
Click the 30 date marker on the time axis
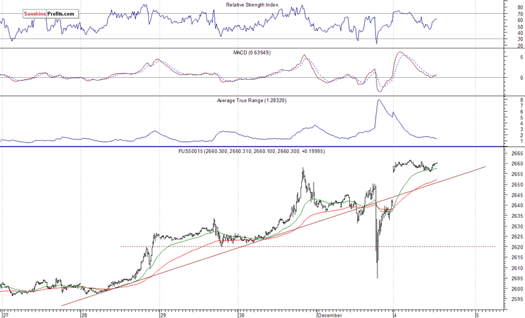click(x=241, y=314)
